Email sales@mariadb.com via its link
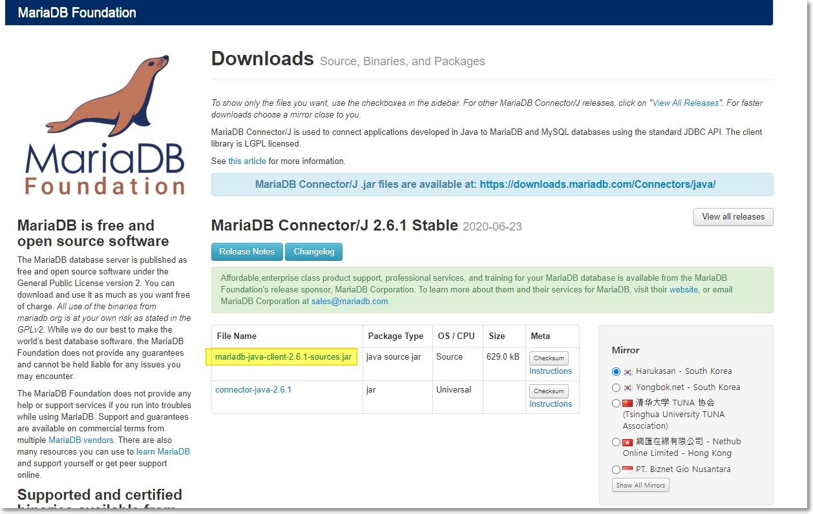The height and width of the screenshot is (514, 813). tap(349, 301)
